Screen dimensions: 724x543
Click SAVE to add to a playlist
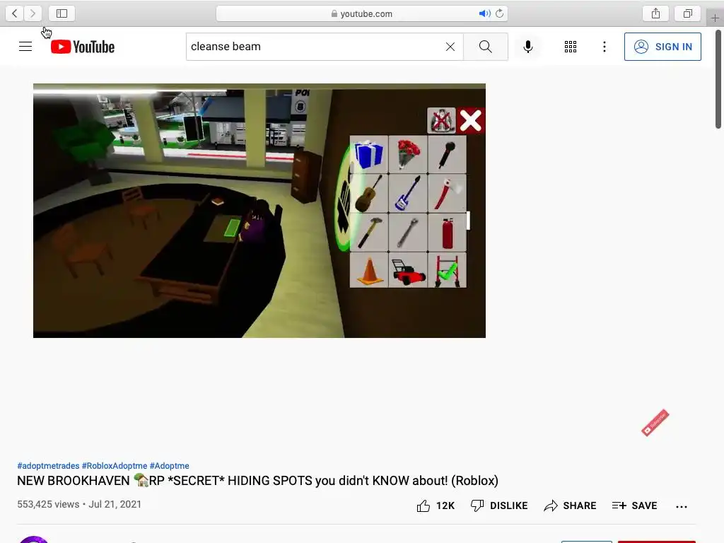(634, 506)
